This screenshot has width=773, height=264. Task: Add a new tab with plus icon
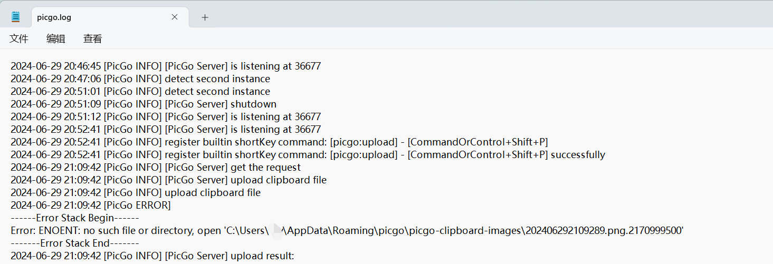[205, 17]
